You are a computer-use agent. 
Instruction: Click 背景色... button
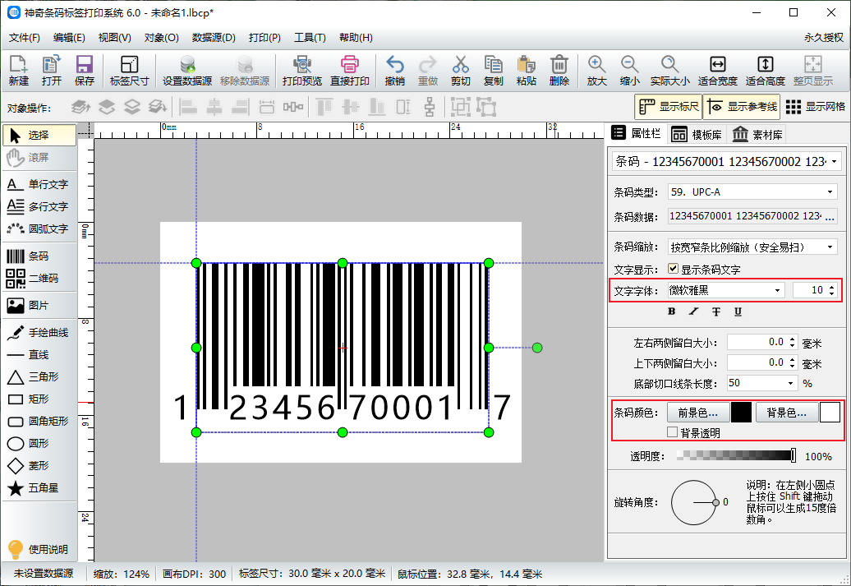coord(786,413)
